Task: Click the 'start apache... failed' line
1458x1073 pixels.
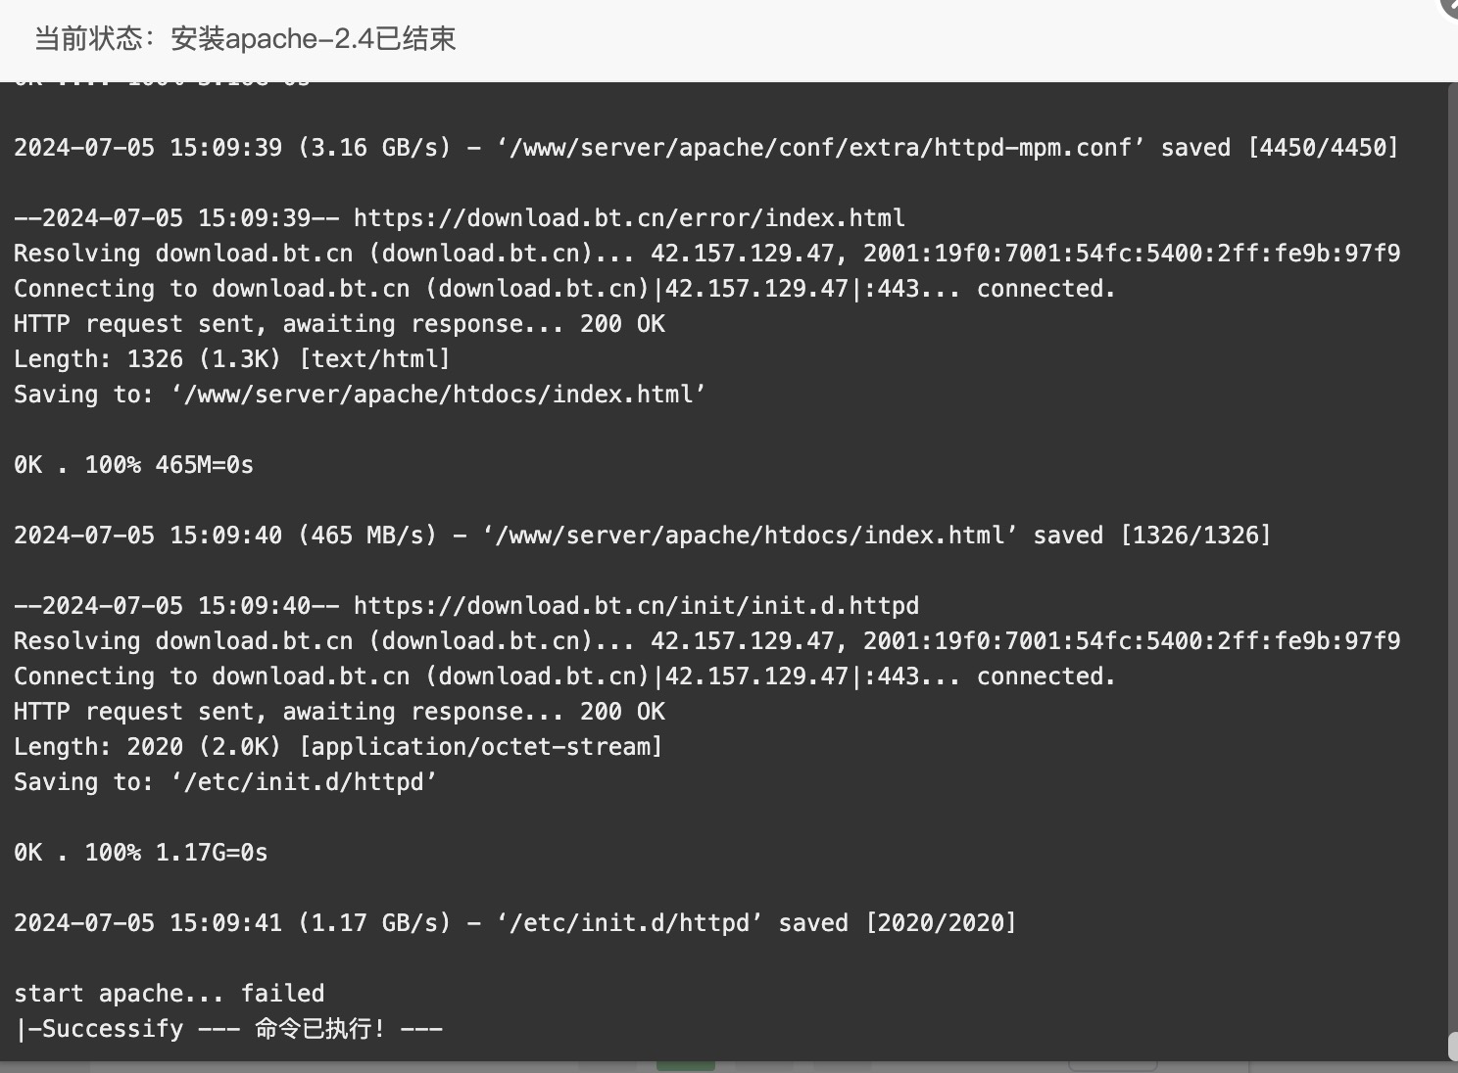Action: point(169,994)
